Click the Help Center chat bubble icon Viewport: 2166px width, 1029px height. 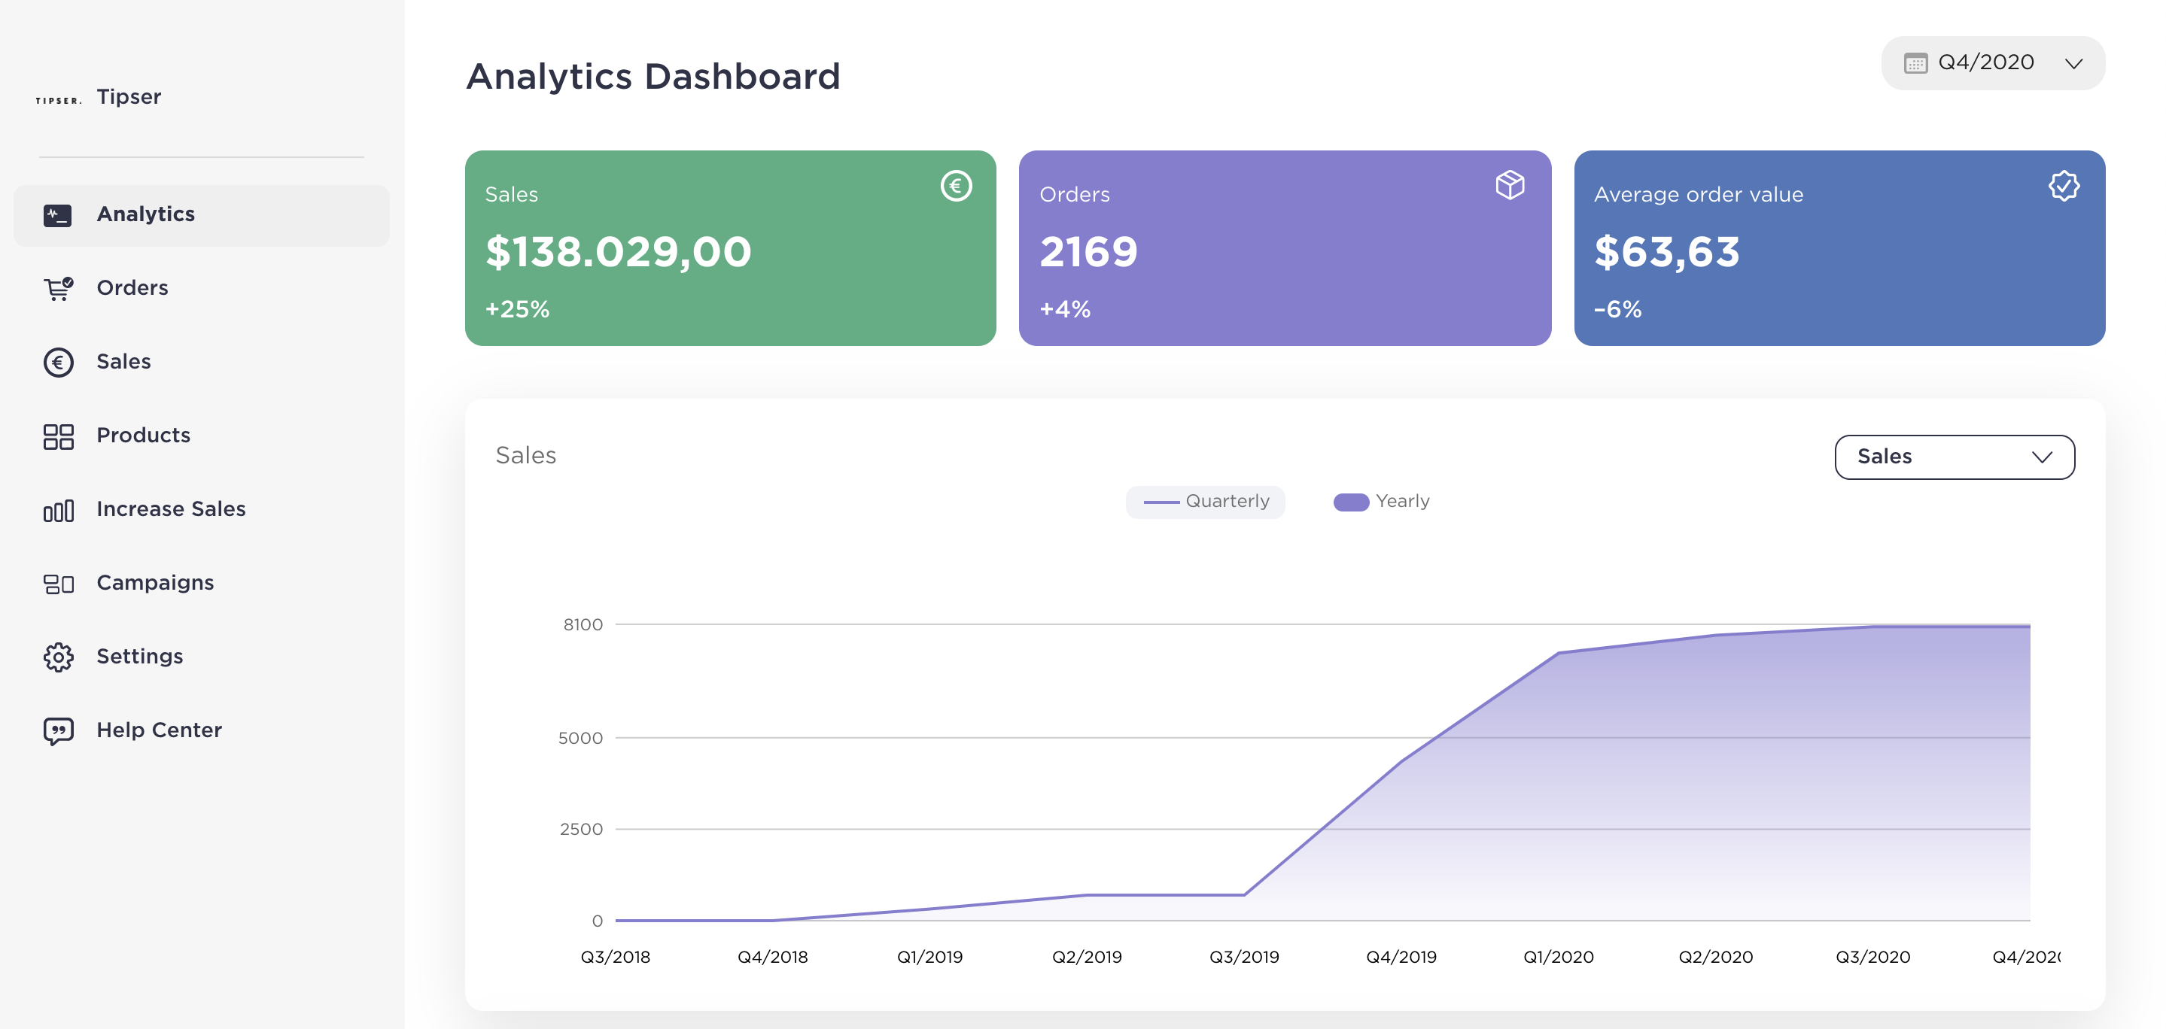tap(57, 730)
